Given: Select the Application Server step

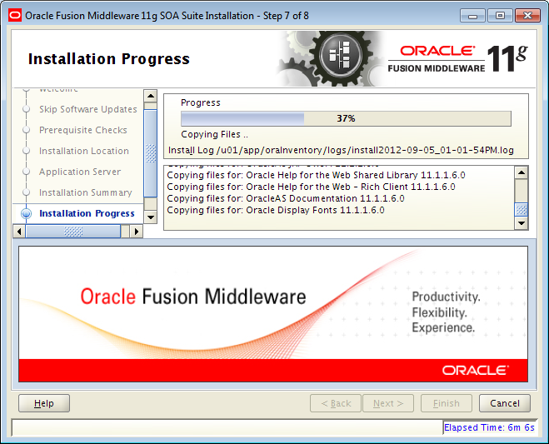Looking at the screenshot, I should coord(80,172).
